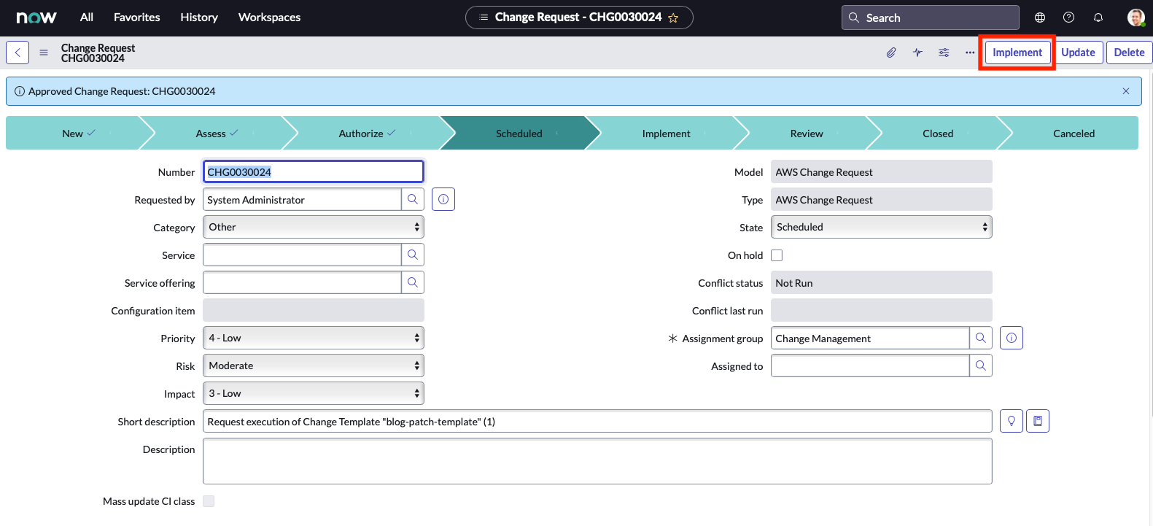Open the Priority dropdown
The height and width of the screenshot is (526, 1153).
[314, 338]
